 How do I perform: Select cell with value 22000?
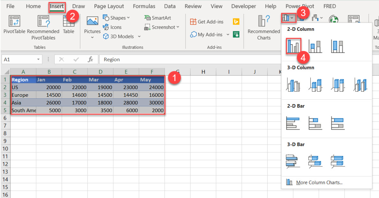[x=75, y=87]
